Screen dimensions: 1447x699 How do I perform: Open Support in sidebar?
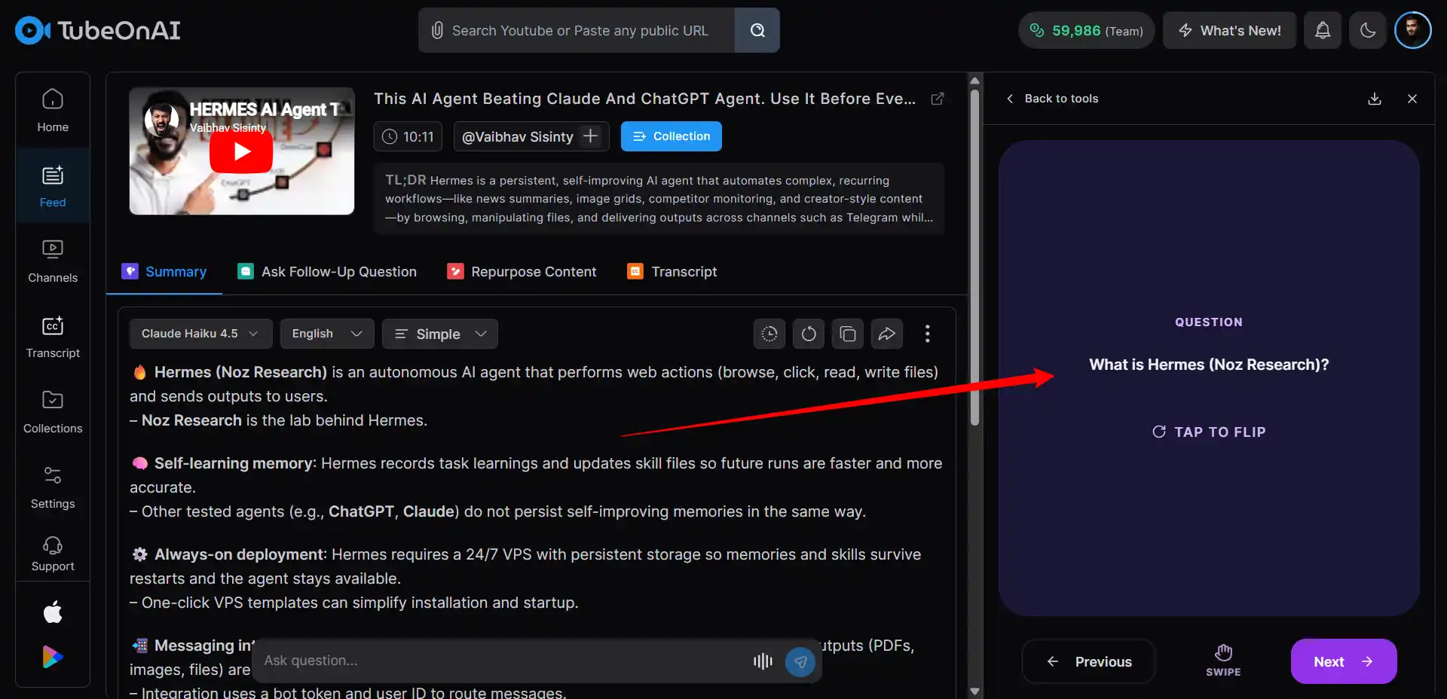click(53, 554)
